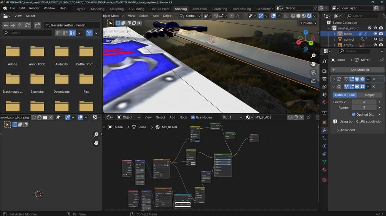Open the Slot 1 material slot dropdown

click(232, 117)
